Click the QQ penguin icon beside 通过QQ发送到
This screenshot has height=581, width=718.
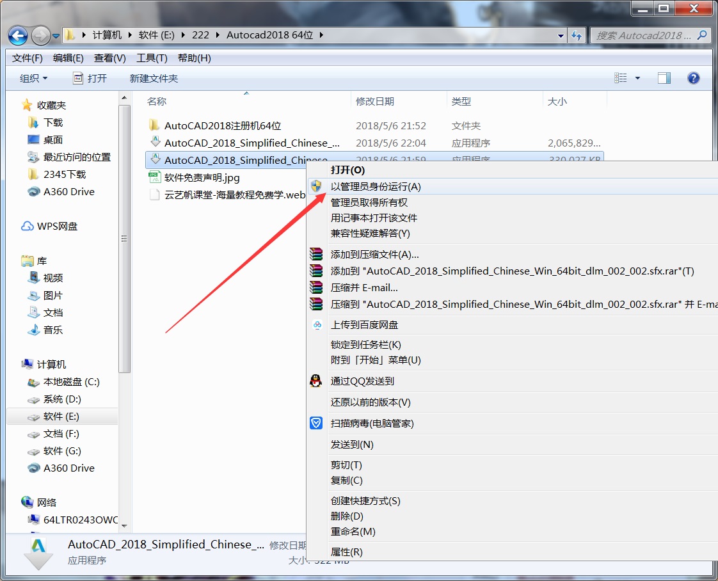tap(316, 381)
